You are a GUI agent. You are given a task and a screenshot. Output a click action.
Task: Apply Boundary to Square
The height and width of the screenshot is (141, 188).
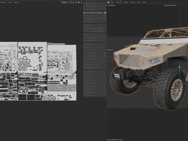click(95, 68)
